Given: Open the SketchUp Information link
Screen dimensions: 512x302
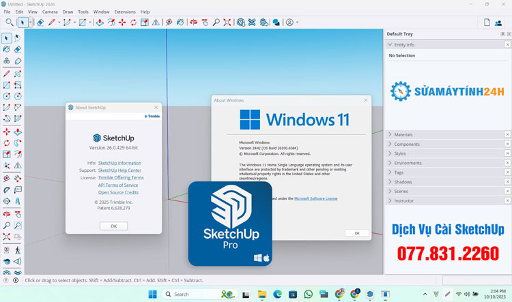Looking at the screenshot, I should 119,163.
